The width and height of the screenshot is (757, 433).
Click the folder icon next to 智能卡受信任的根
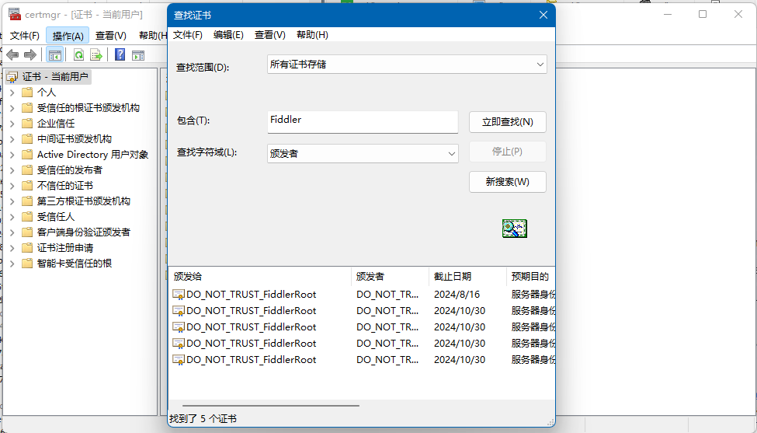(27, 264)
